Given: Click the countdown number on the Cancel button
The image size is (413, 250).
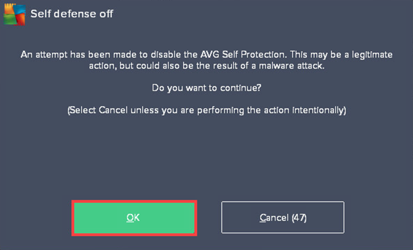Looking at the screenshot, I should click(x=299, y=218).
